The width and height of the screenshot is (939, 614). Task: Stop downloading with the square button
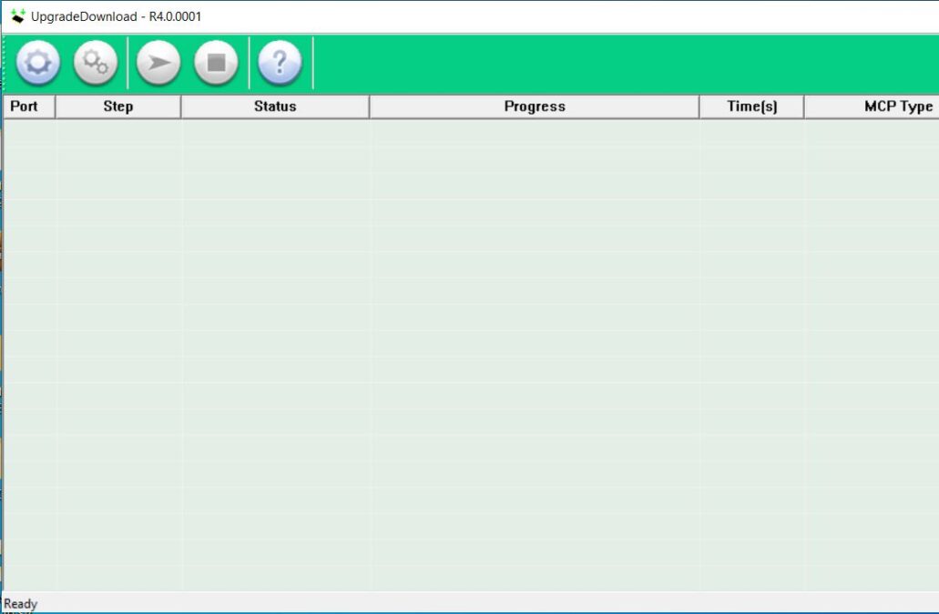pos(216,62)
